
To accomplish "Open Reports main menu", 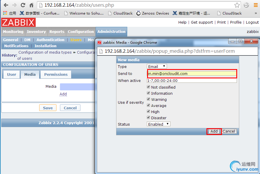I will [x=57, y=31].
